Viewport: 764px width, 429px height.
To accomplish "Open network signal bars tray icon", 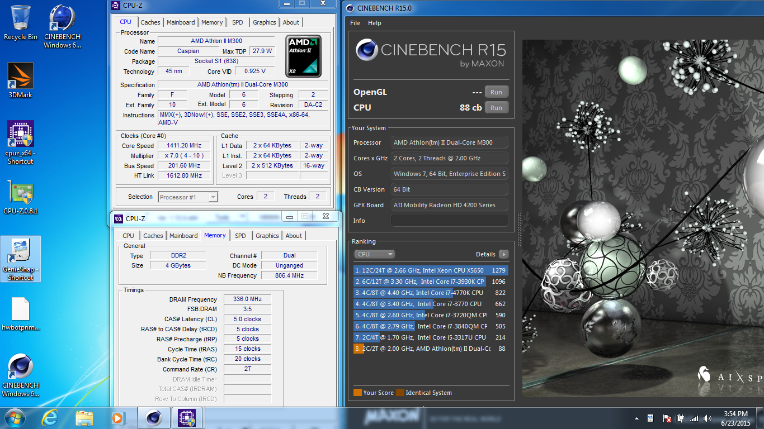I will pyautogui.click(x=694, y=418).
